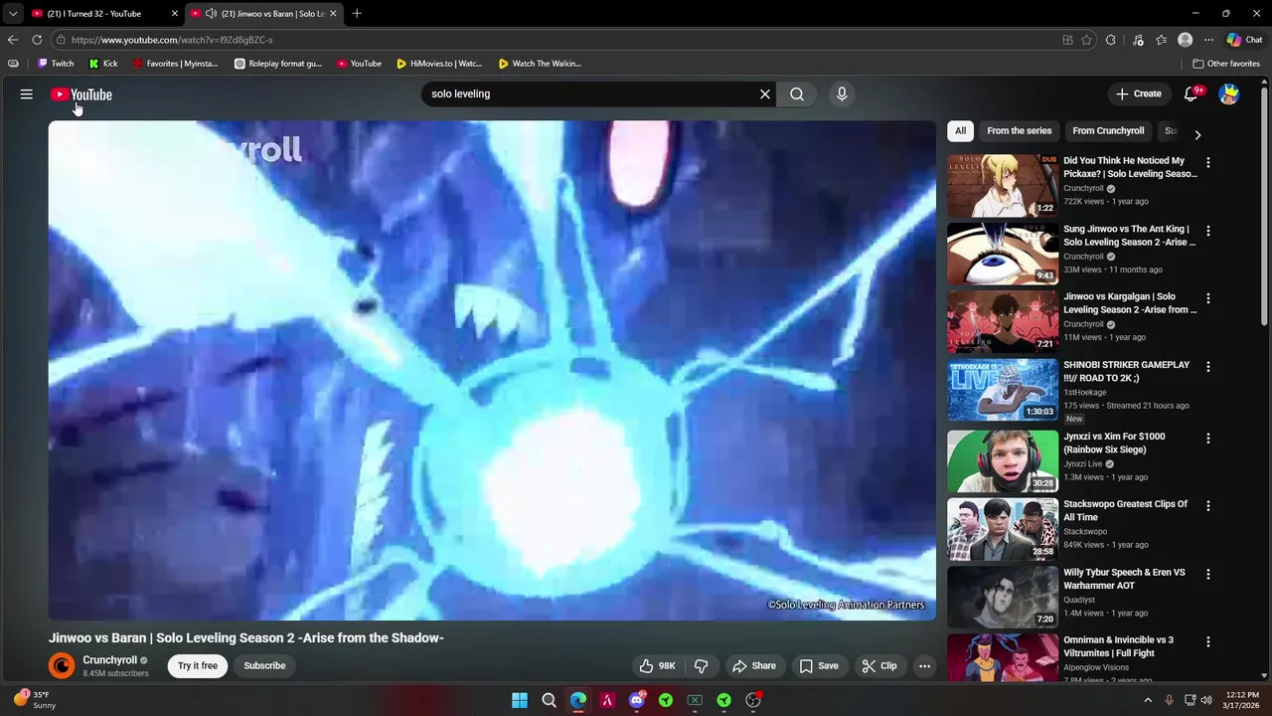Open the Edge profile icon
Image resolution: width=1272 pixels, height=716 pixels.
[1185, 40]
